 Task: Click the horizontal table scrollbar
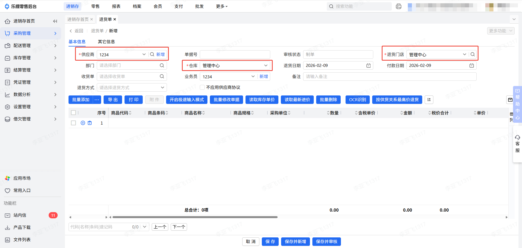[x=195, y=217]
